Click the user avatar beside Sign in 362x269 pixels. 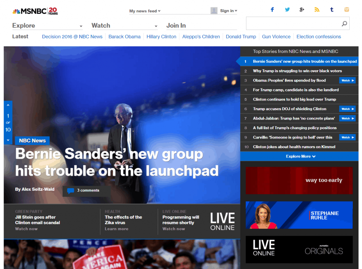click(x=214, y=11)
